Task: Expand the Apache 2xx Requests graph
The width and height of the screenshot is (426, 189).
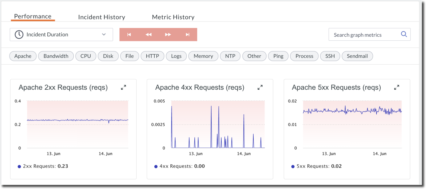Action: tap(123, 87)
